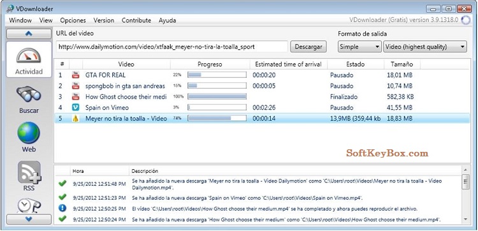Click the '18,01 MB' size cell
The image size is (478, 231).
[x=400, y=75]
